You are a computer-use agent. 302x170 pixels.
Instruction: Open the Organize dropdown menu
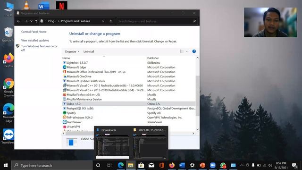click(72, 51)
